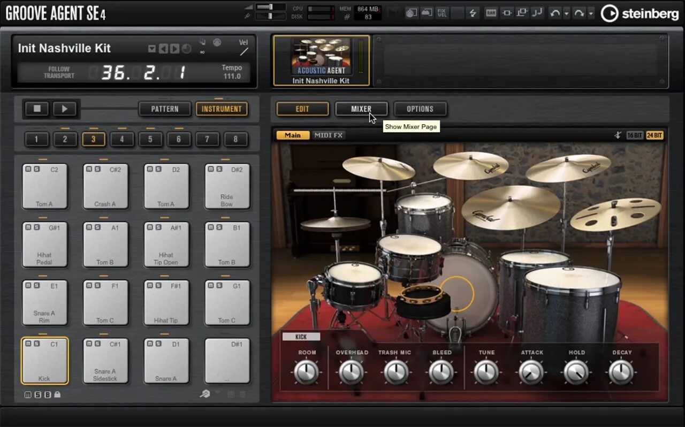The height and width of the screenshot is (427, 685).
Task: Start pattern playback
Action: [x=65, y=109]
